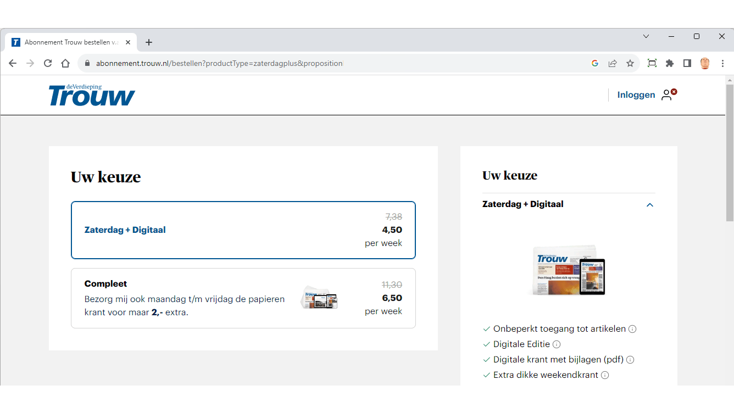Collapse the Zaterdag + Digitaal summary
Screen dimensions: 734x413
coord(650,205)
